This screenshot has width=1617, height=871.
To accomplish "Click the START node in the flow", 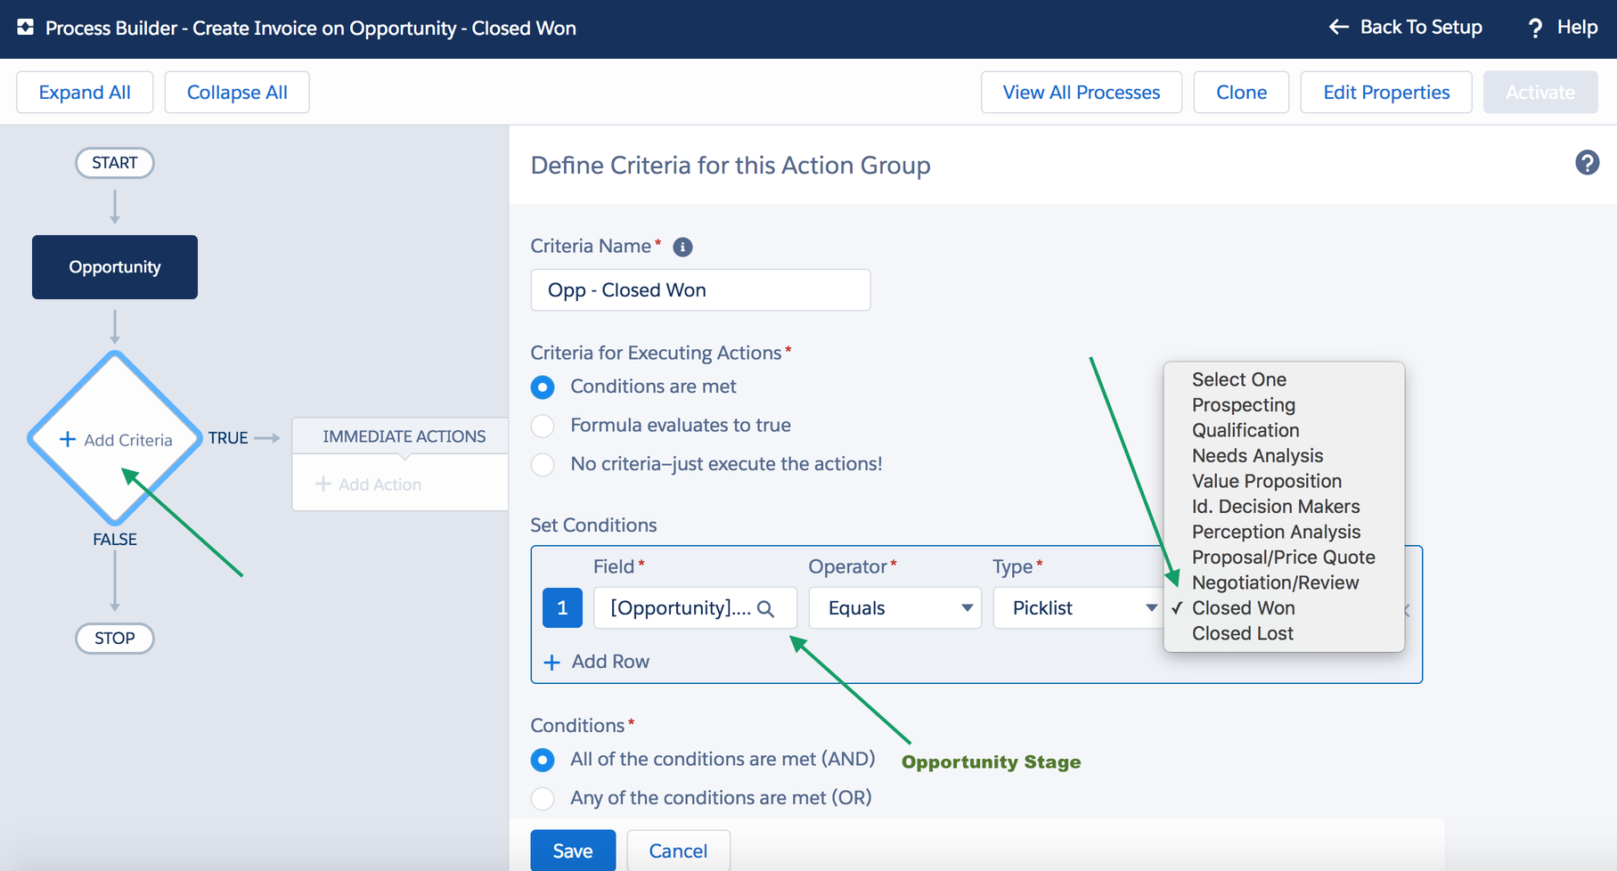I will [x=115, y=163].
